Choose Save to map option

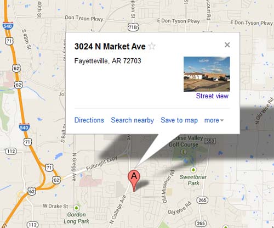(x=179, y=120)
